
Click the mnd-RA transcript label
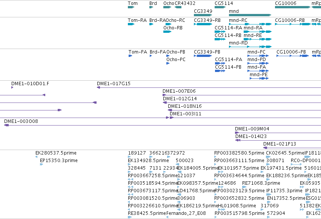253,28
